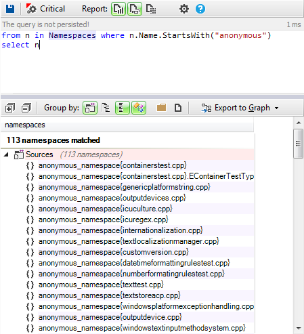304x334 pixels.
Task: Group by source file page icon
Action: point(178,108)
